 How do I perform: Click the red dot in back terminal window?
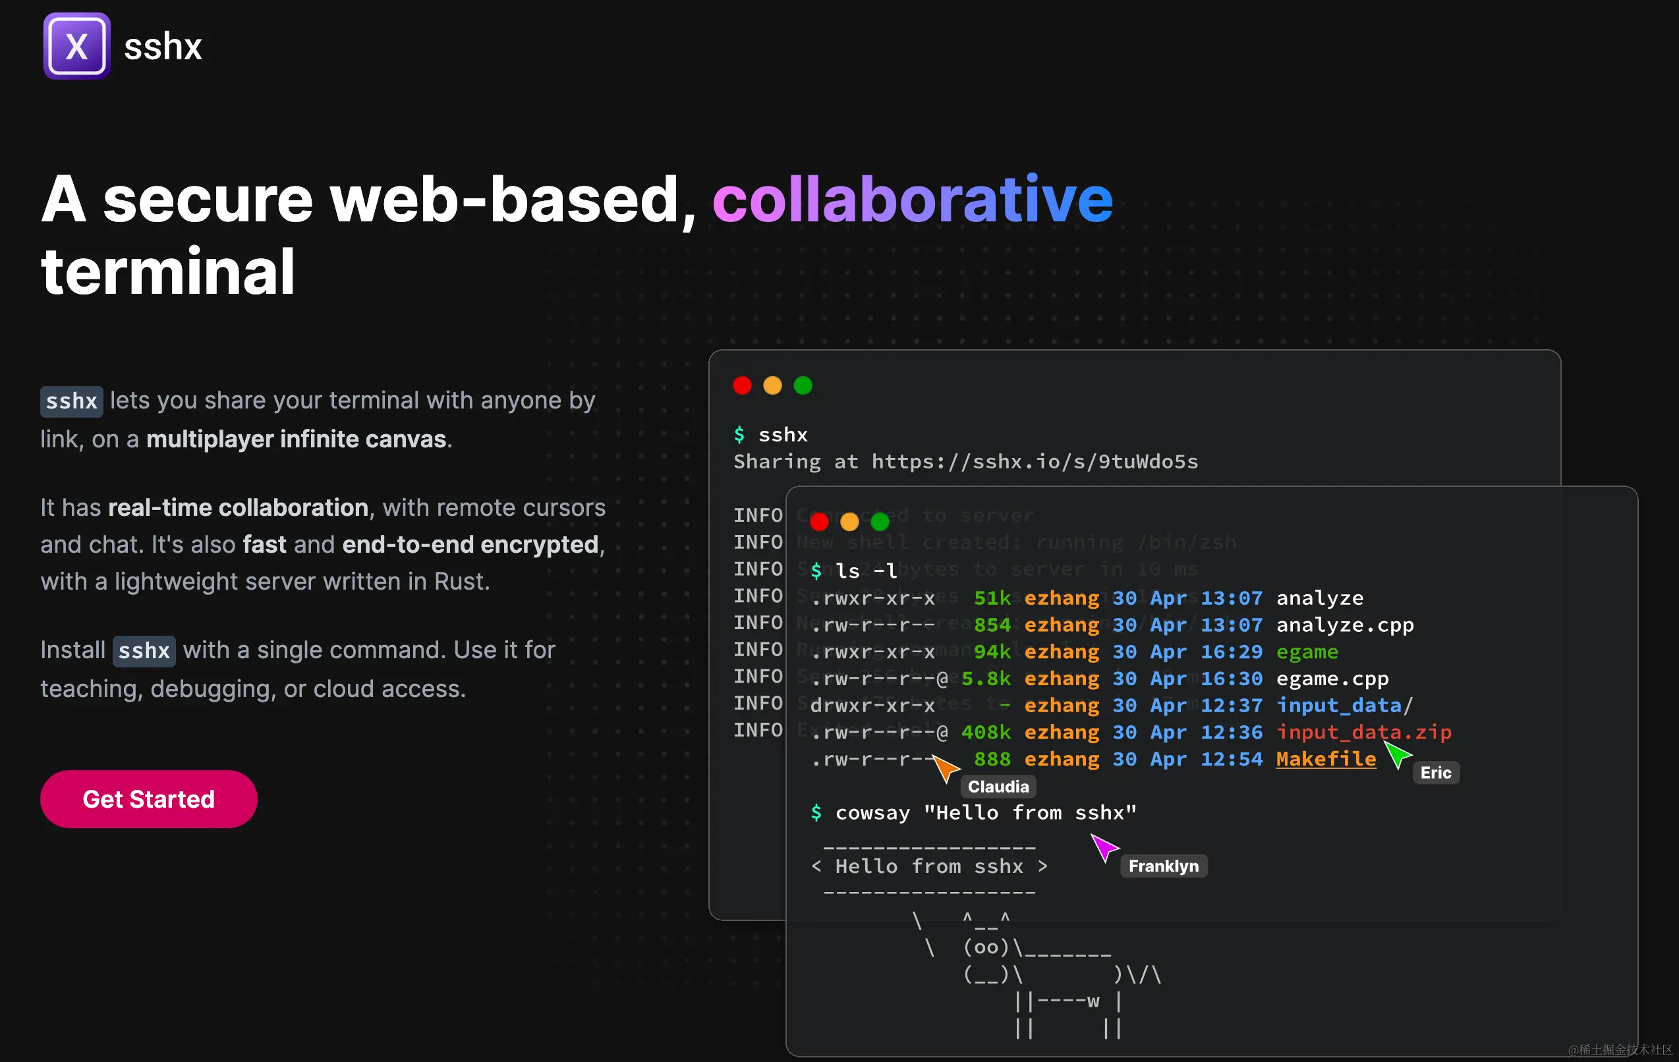click(x=742, y=385)
